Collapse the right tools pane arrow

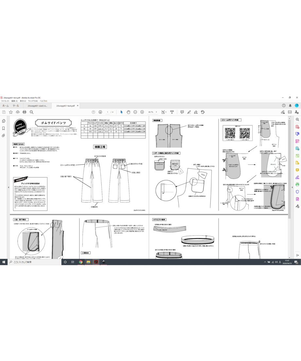click(292, 187)
